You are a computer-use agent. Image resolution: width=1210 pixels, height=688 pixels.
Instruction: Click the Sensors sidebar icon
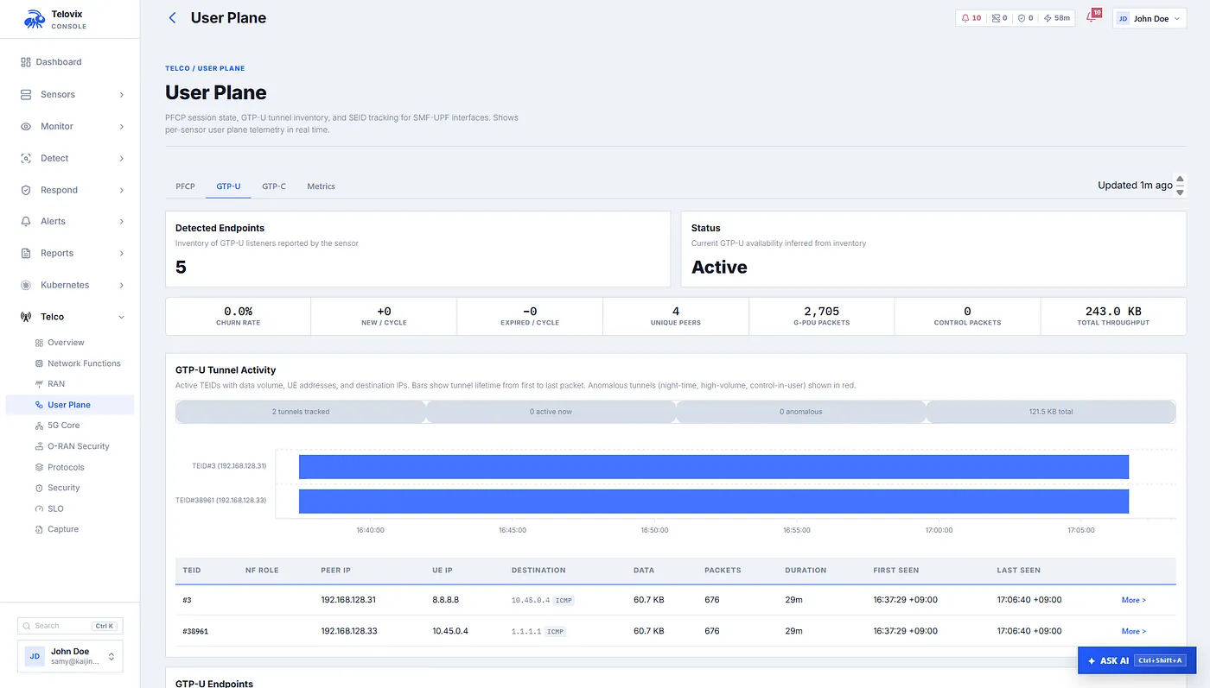coord(26,94)
